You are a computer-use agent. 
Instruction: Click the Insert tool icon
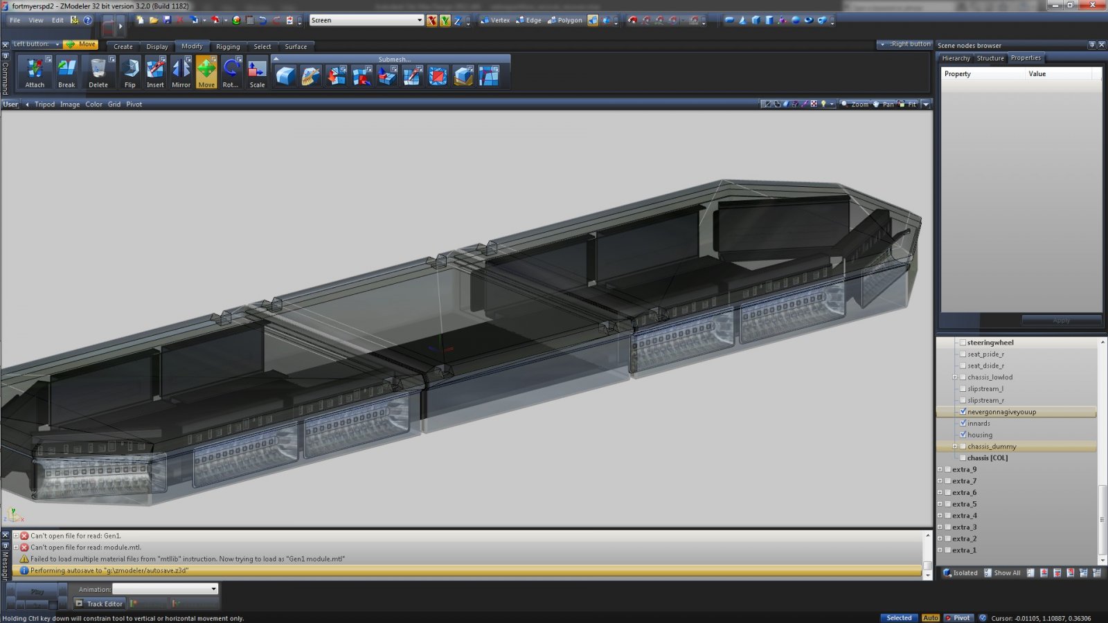point(155,73)
